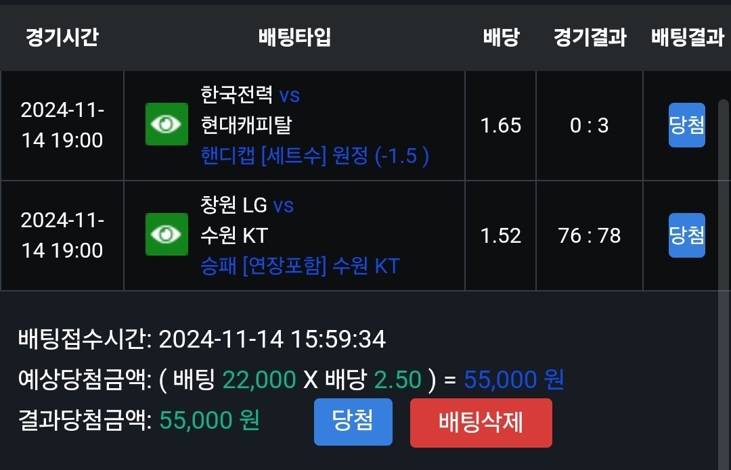
Task: Click the 1.65 odds cell
Action: click(x=501, y=125)
